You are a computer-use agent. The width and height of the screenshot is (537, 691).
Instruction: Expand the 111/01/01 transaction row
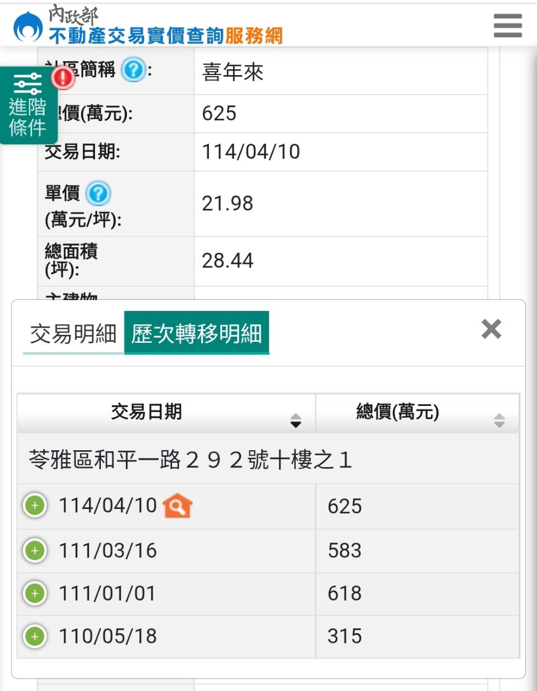click(35, 593)
